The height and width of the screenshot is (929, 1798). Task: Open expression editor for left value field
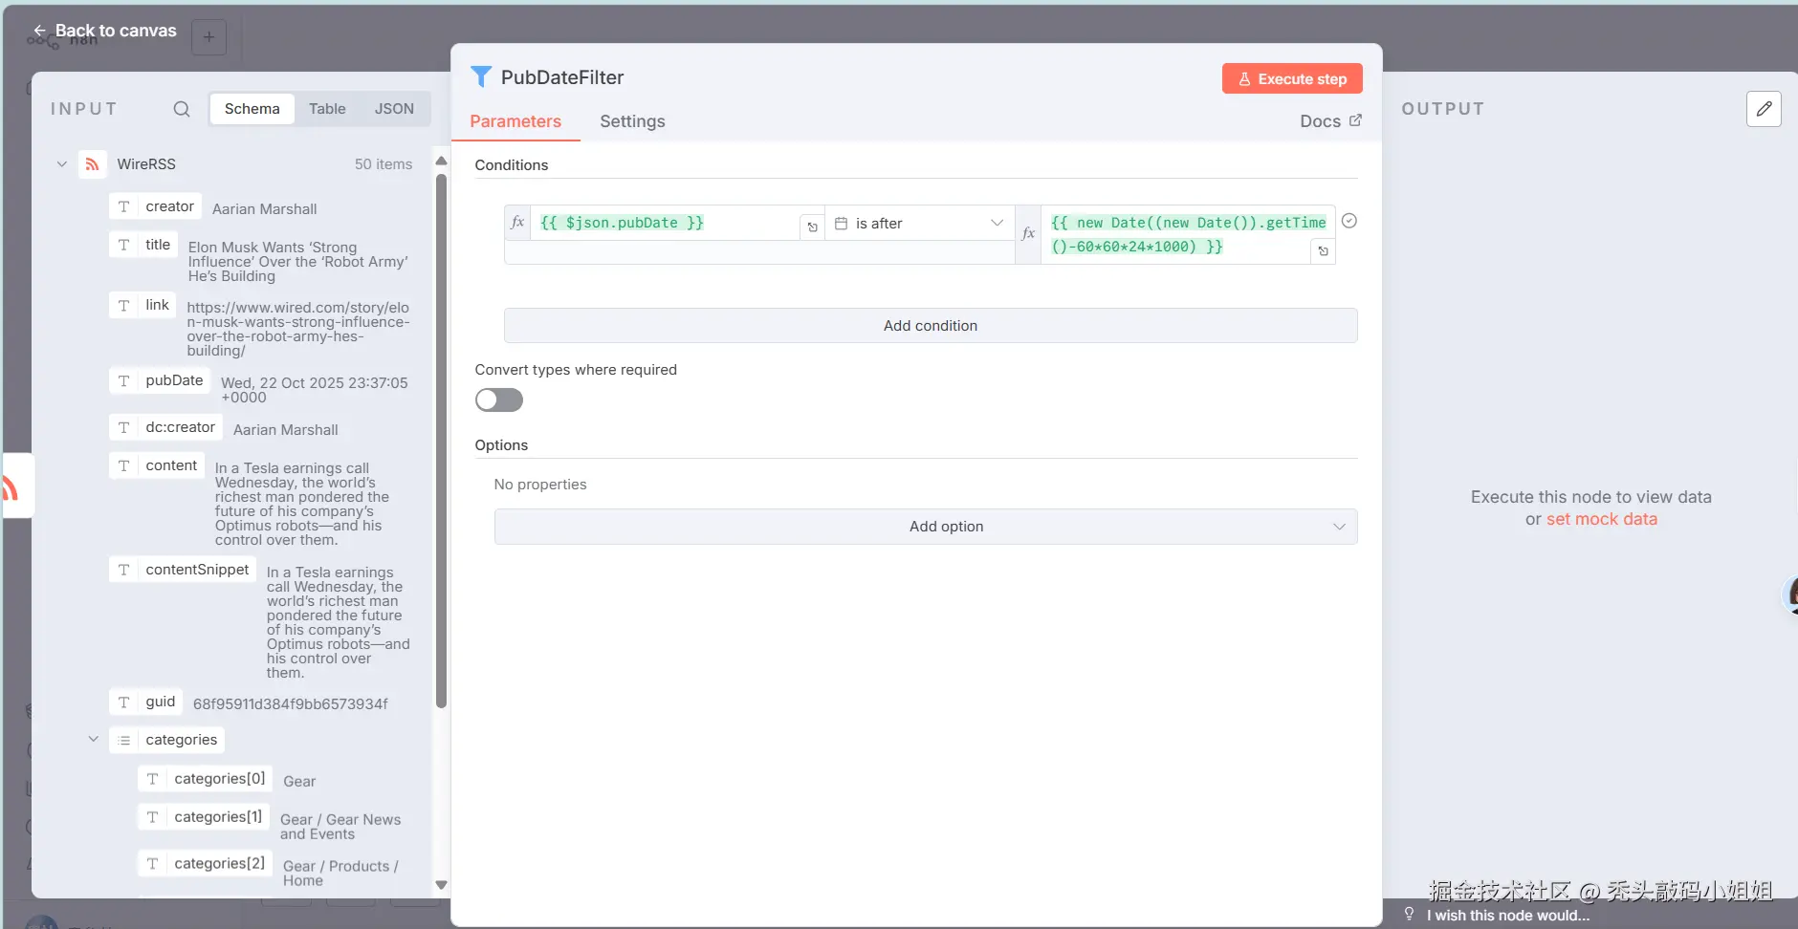point(812,227)
